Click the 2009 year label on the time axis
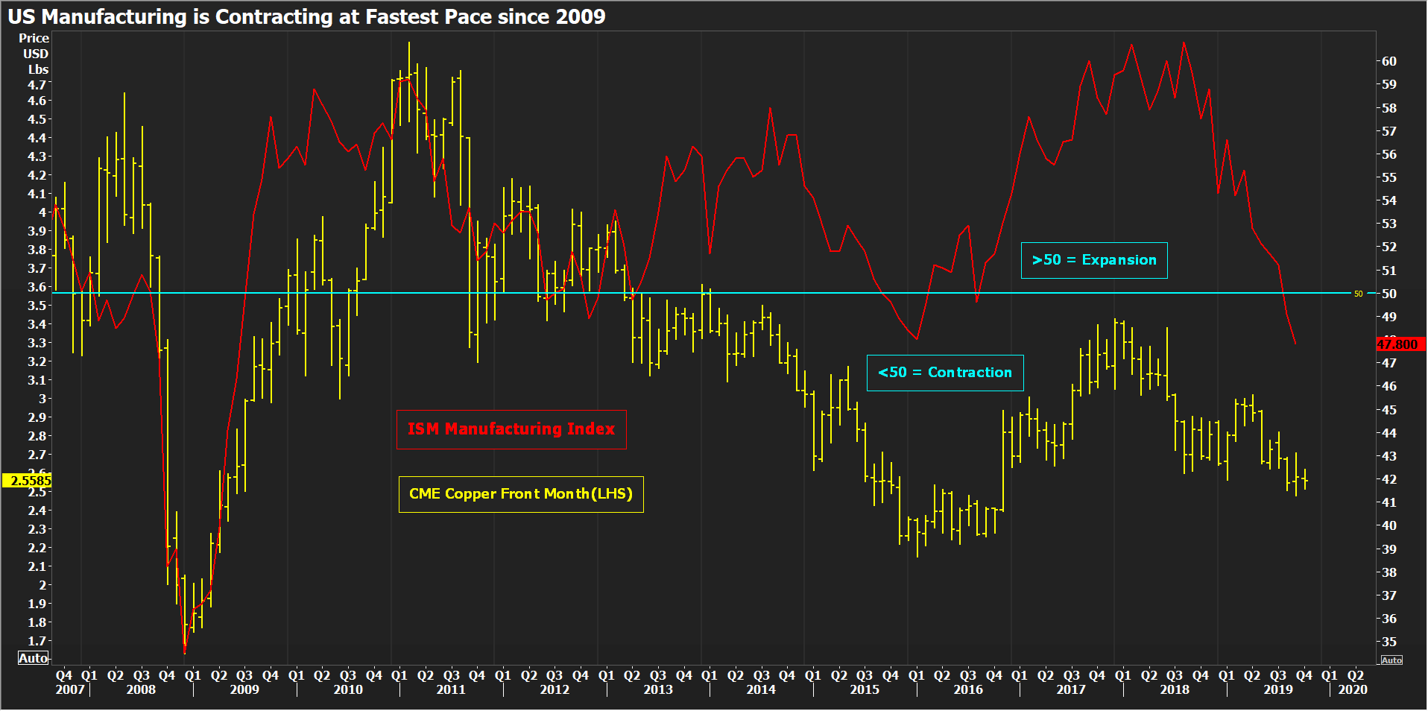Image resolution: width=1428 pixels, height=711 pixels. click(244, 689)
